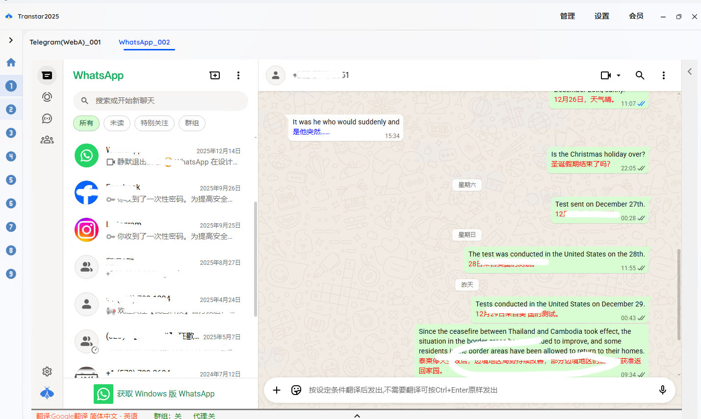Record a voice message with the microphone icon

coord(662,390)
